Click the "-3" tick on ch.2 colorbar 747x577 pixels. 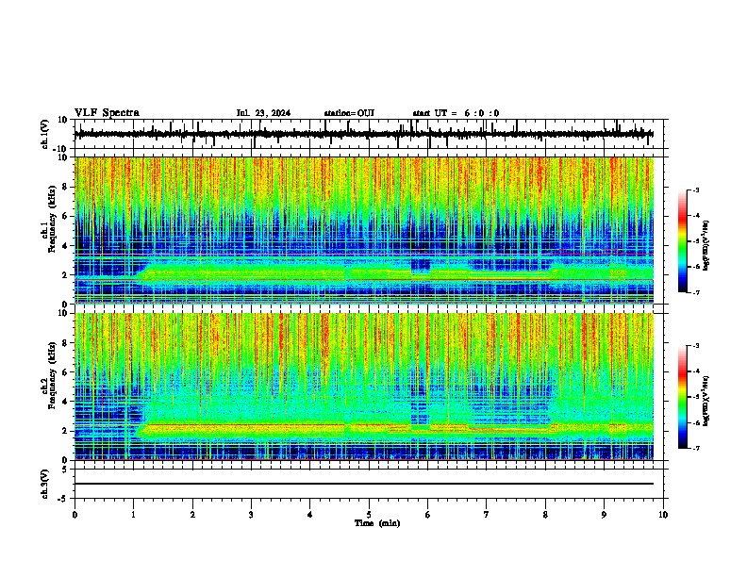click(696, 346)
